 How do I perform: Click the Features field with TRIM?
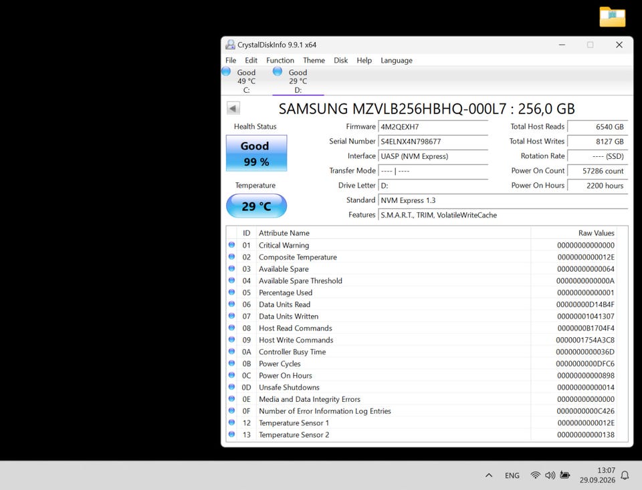pyautogui.click(x=503, y=215)
